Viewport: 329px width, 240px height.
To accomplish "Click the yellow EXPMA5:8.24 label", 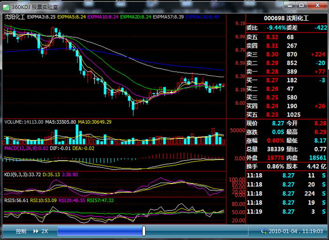I will click(x=71, y=17).
